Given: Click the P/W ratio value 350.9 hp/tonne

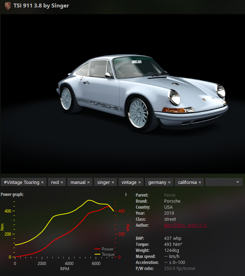Looking at the screenshot, I should tap(180, 269).
